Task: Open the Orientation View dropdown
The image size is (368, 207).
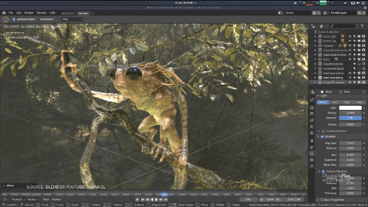Action: point(72,19)
